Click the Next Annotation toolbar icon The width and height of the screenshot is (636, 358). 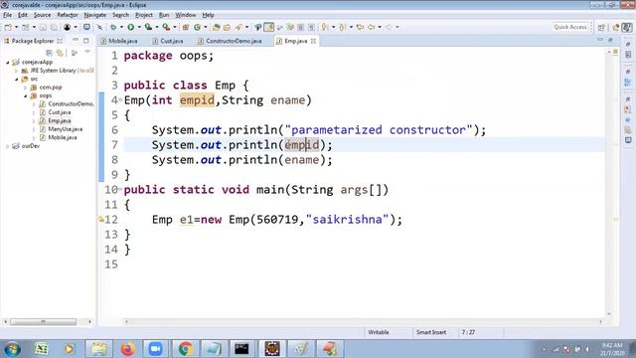click(325, 27)
